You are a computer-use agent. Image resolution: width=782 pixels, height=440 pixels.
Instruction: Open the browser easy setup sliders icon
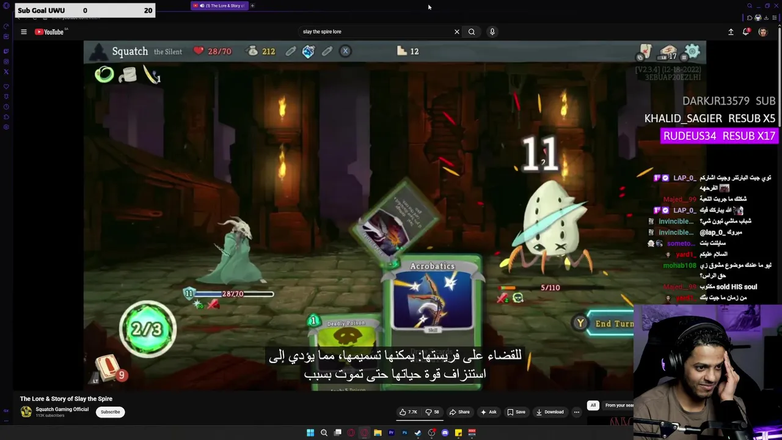[775, 18]
